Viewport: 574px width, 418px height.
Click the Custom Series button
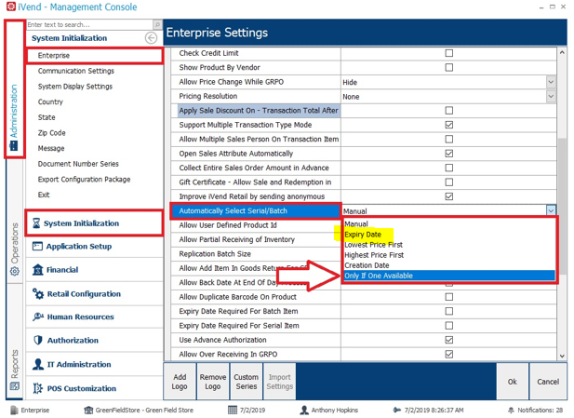247,382
